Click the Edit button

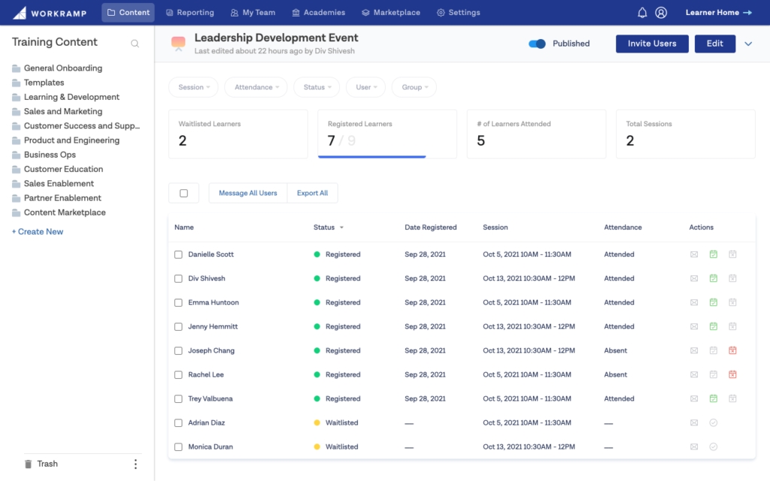click(x=715, y=44)
